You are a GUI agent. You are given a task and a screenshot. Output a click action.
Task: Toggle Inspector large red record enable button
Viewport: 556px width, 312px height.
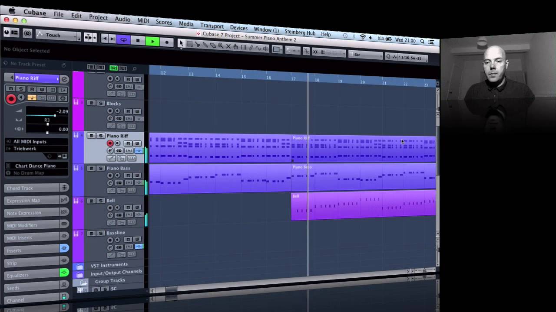(x=11, y=99)
